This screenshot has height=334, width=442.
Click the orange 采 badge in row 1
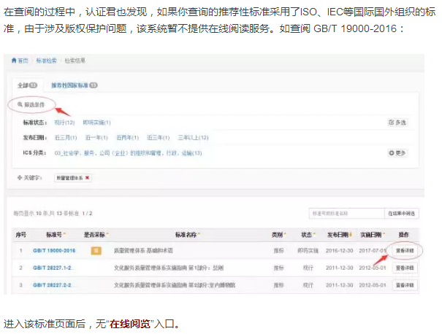95,250
